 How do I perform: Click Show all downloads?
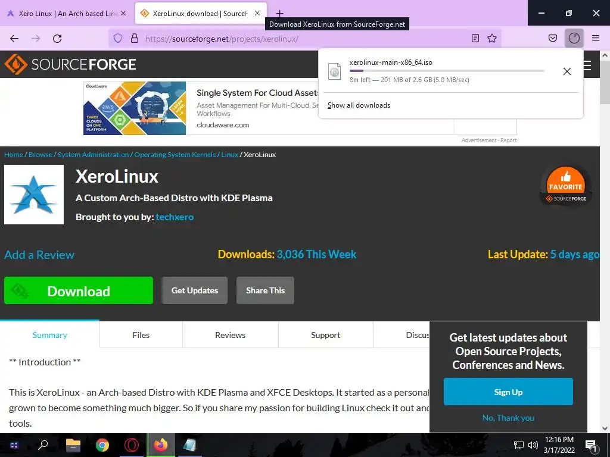coord(359,105)
